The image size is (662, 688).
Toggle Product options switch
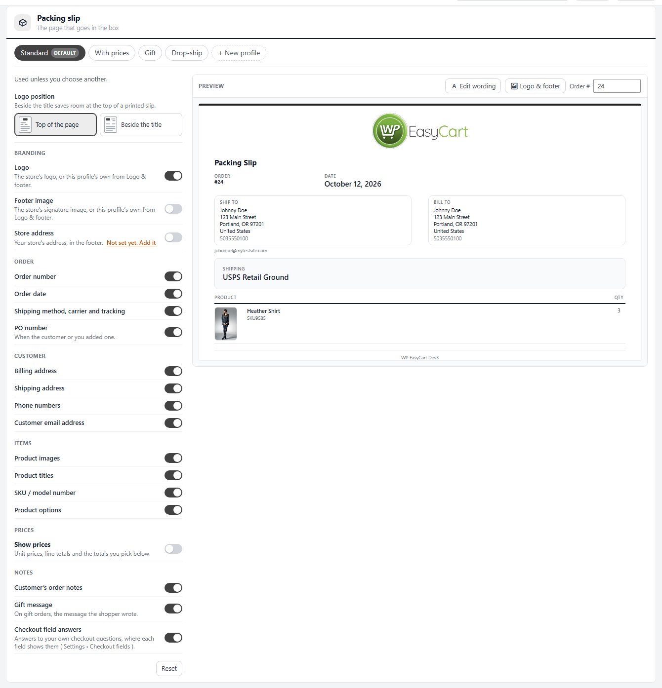click(x=173, y=510)
